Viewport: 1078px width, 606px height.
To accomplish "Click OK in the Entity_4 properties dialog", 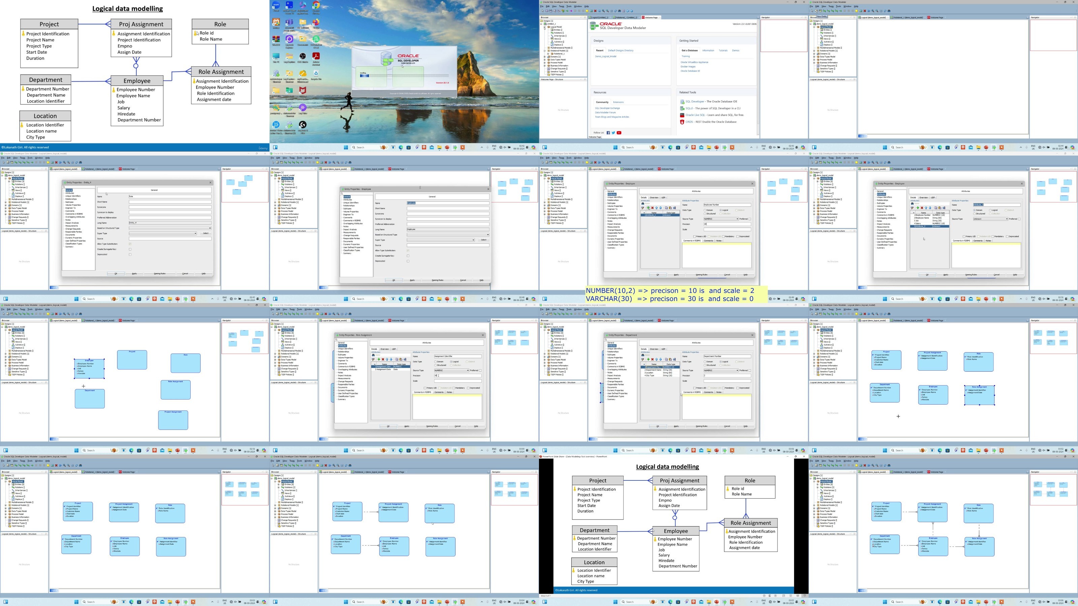I will 116,273.
